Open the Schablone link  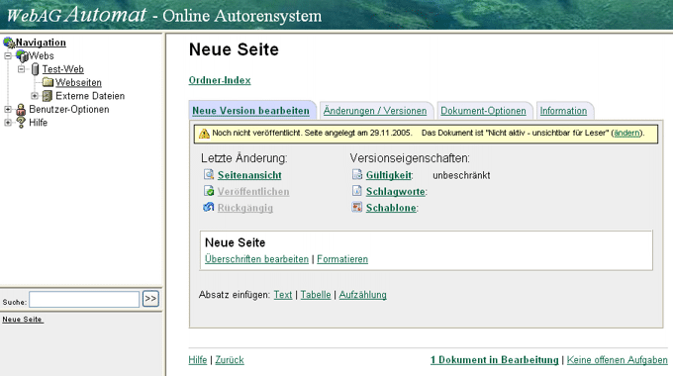(x=391, y=208)
